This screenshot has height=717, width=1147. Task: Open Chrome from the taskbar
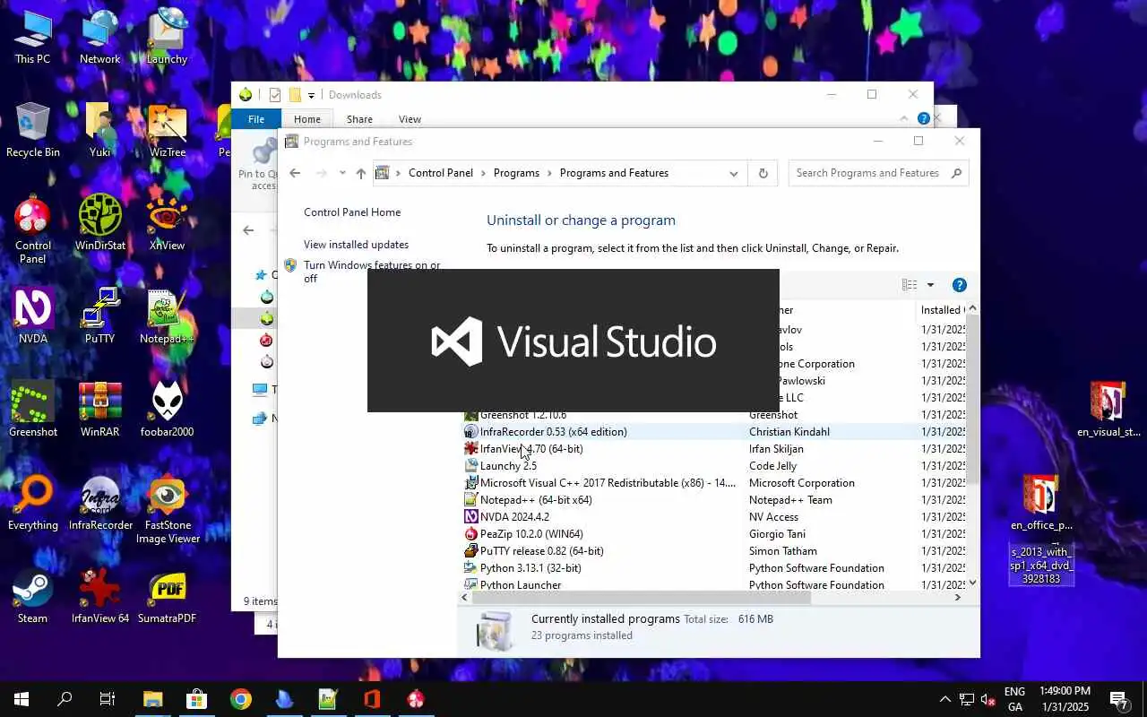point(240,699)
